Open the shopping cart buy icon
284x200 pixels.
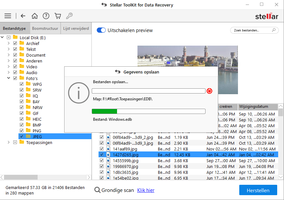coord(58,16)
